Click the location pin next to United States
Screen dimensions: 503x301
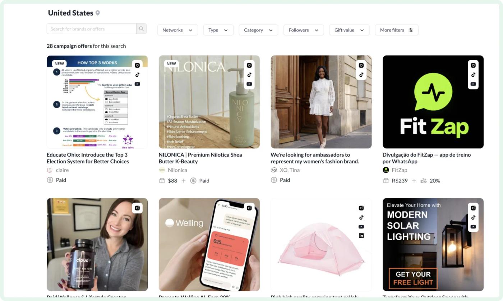(97, 13)
